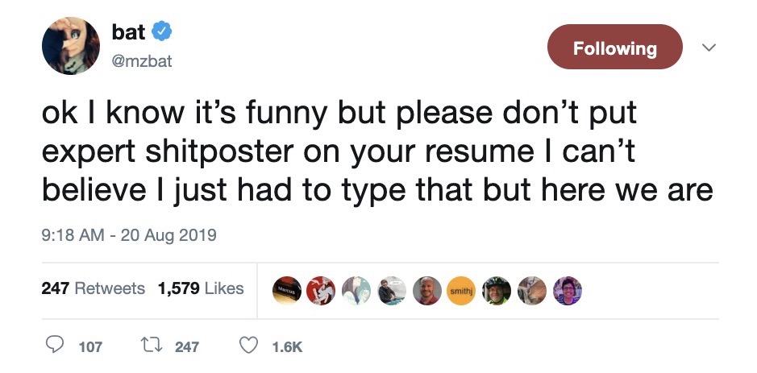Click the 107 reply count
This screenshot has height=373, width=757.
pyautogui.click(x=90, y=346)
